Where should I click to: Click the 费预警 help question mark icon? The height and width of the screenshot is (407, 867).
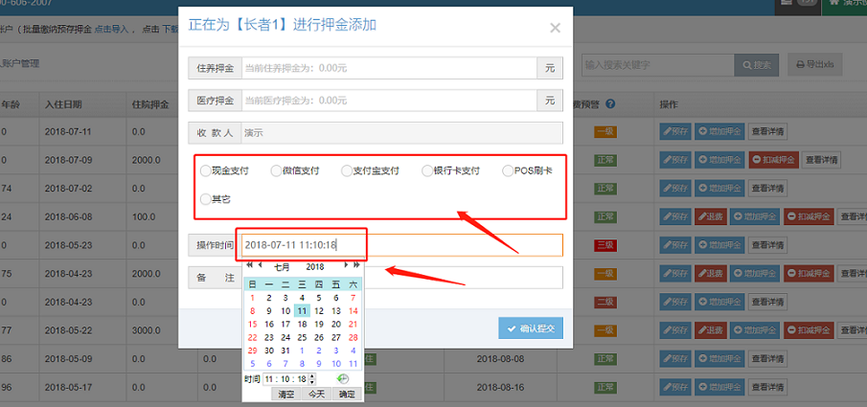coord(610,104)
